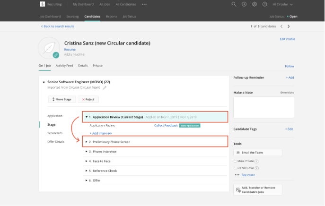Expand the Face to Face stage
This screenshot has width=325, height=206.
[87, 161]
